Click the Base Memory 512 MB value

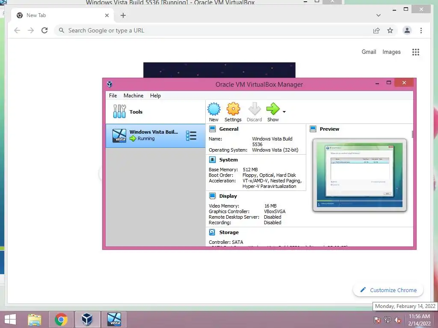point(250,170)
